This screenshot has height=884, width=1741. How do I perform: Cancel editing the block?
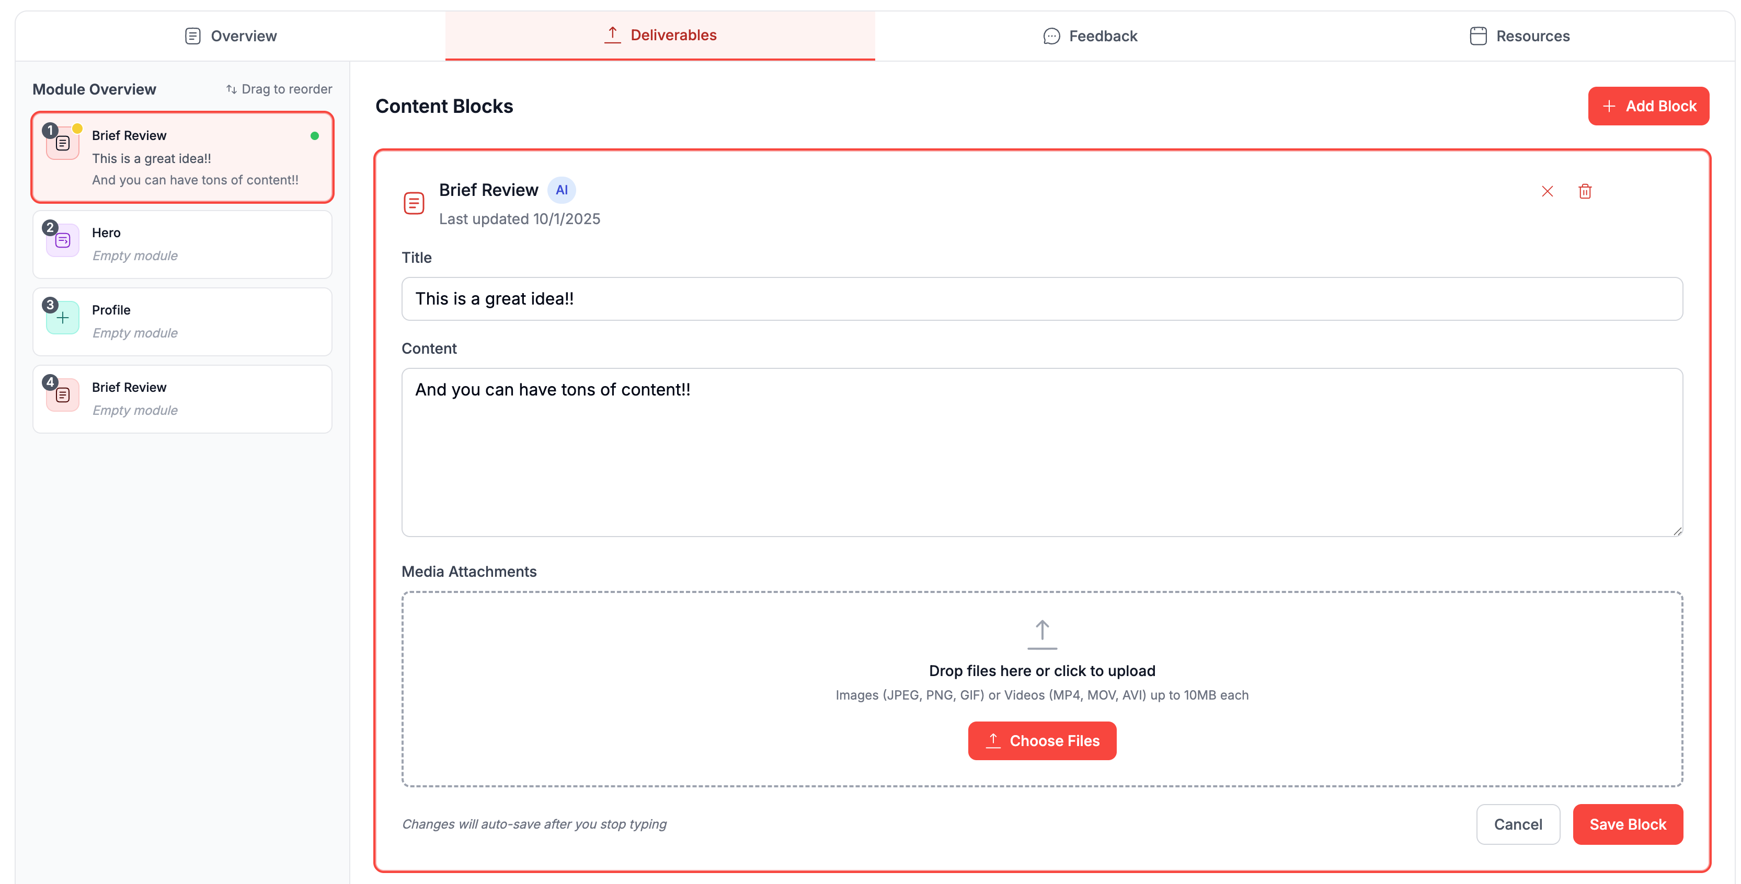(1517, 824)
